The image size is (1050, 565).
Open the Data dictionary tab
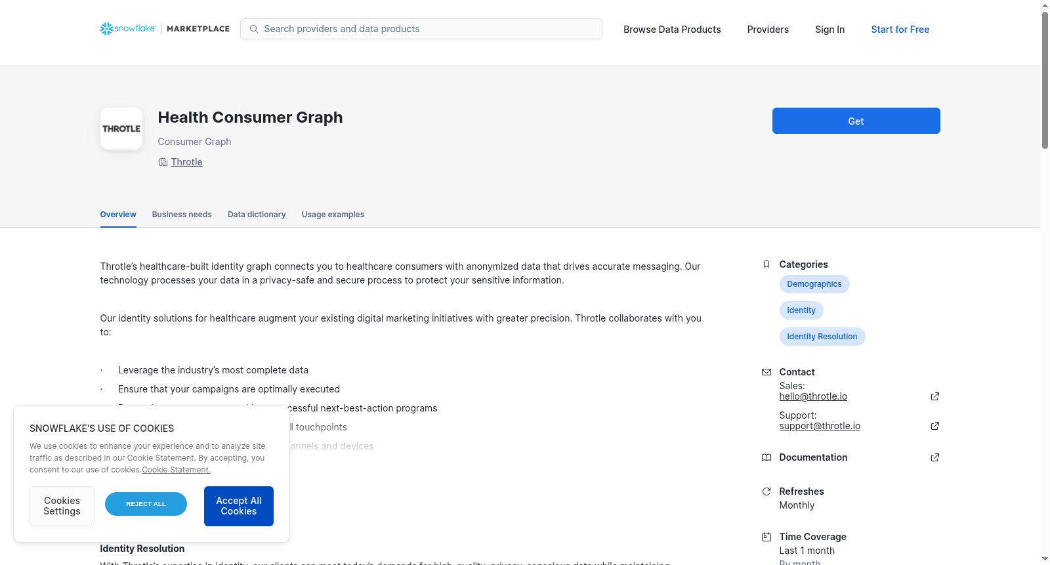(257, 215)
